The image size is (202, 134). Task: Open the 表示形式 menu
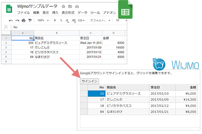[68, 13]
